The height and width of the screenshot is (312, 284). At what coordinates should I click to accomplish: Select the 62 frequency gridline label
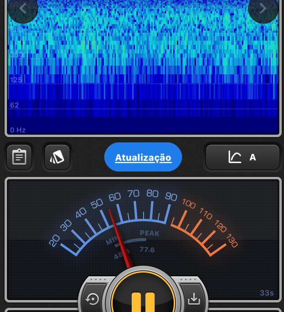(x=15, y=105)
